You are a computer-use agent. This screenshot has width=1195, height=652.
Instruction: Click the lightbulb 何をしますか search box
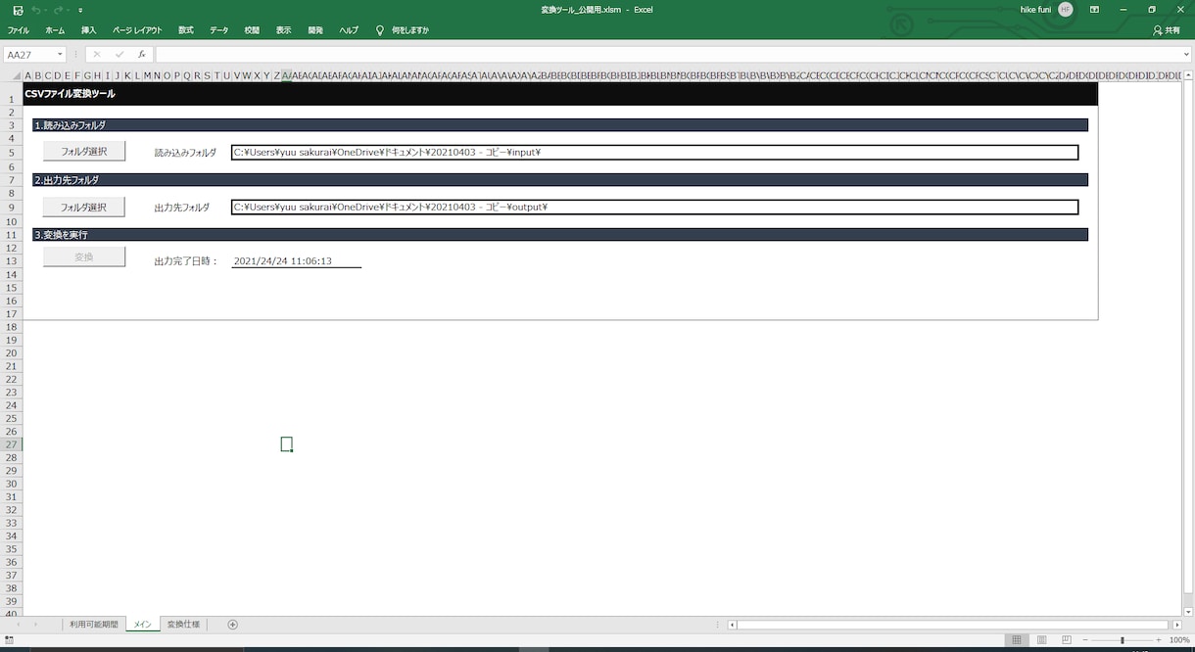click(x=403, y=30)
